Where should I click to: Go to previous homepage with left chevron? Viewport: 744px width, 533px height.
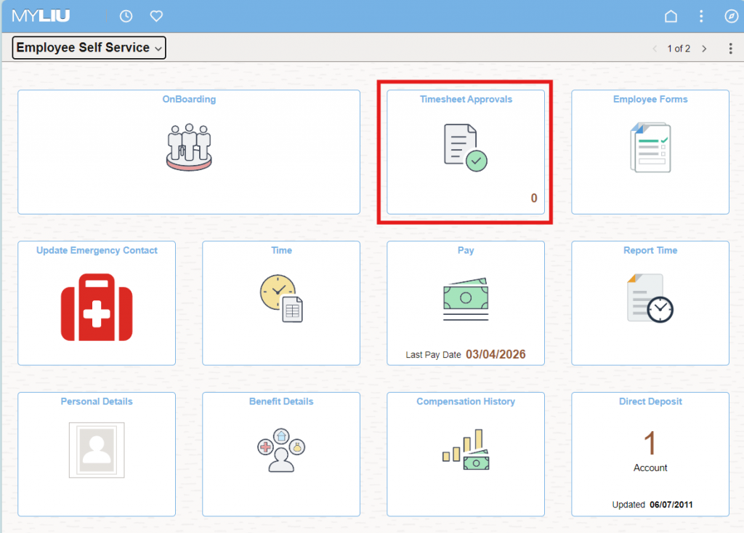(x=654, y=49)
